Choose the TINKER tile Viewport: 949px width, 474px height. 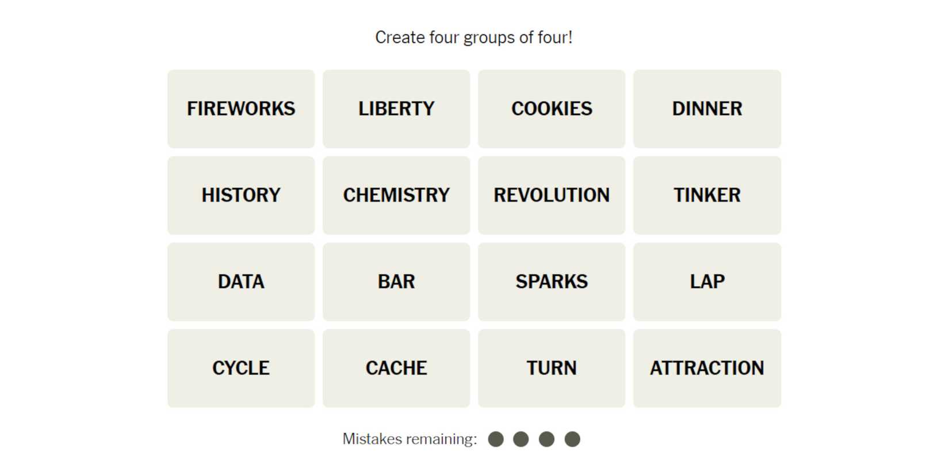[707, 195]
